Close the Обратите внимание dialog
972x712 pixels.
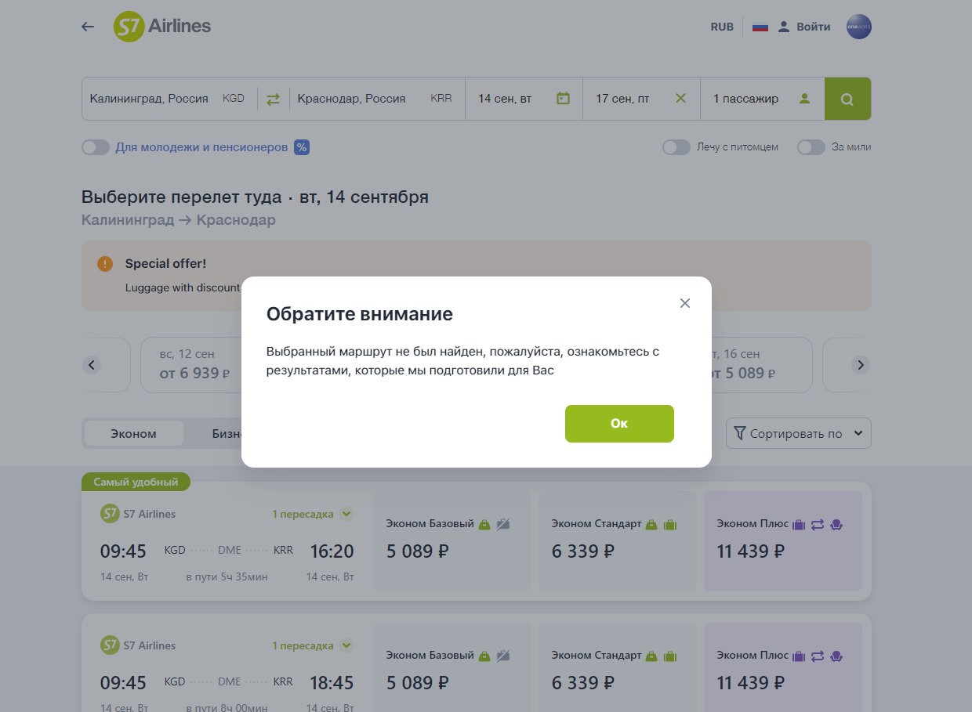point(685,303)
